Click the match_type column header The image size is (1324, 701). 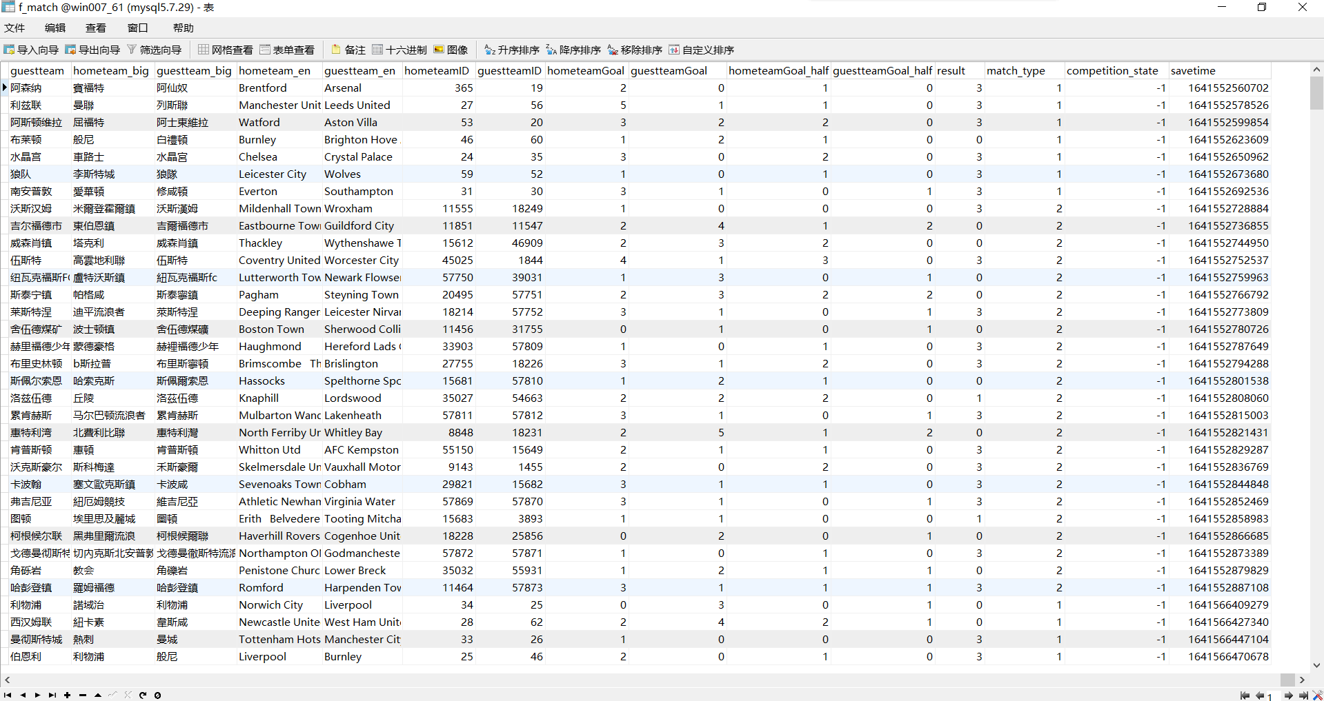pyautogui.click(x=1025, y=70)
